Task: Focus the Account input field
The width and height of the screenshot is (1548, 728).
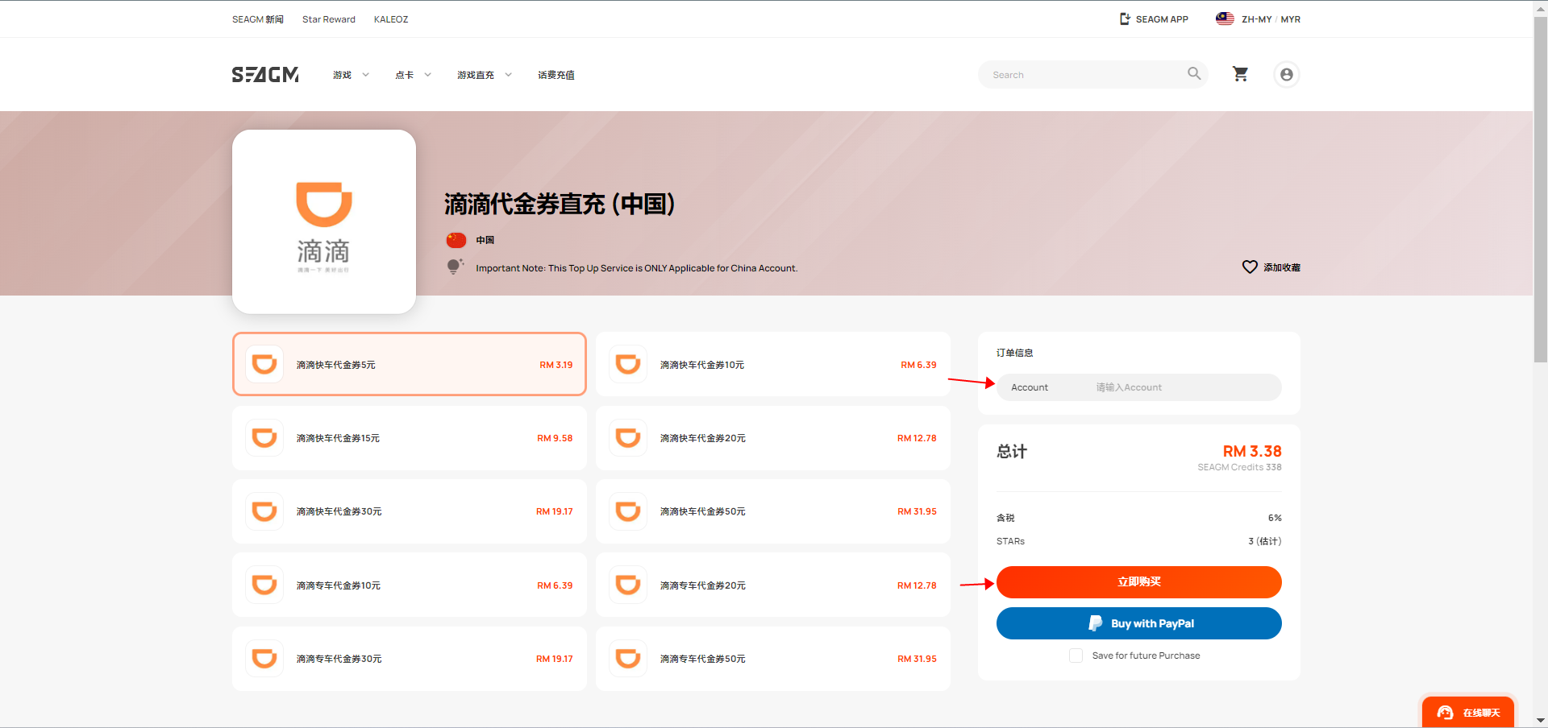Action: (1138, 387)
